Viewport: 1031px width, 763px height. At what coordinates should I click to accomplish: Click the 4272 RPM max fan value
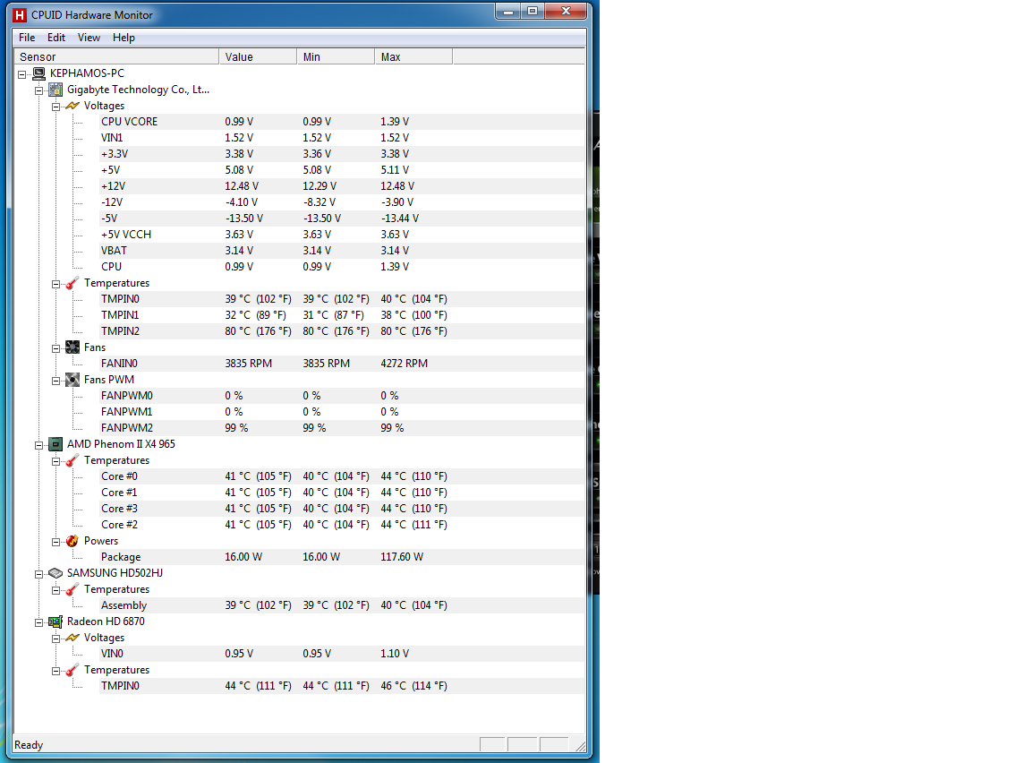tap(404, 363)
